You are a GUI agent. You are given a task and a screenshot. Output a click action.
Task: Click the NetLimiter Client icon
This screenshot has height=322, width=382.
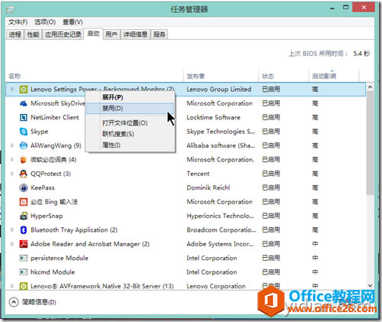(24, 117)
